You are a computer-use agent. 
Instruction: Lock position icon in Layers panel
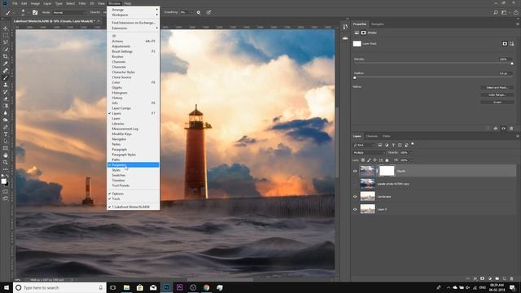click(374, 160)
